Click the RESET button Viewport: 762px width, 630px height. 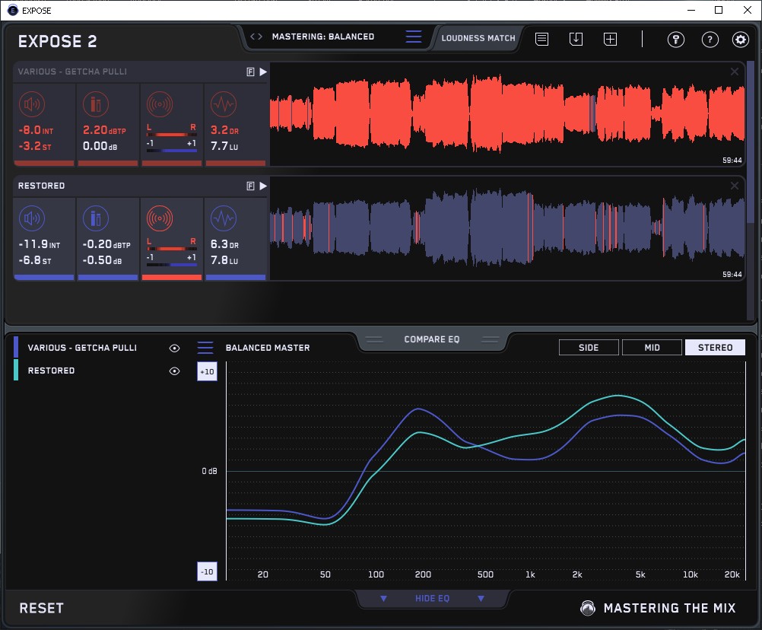(42, 608)
